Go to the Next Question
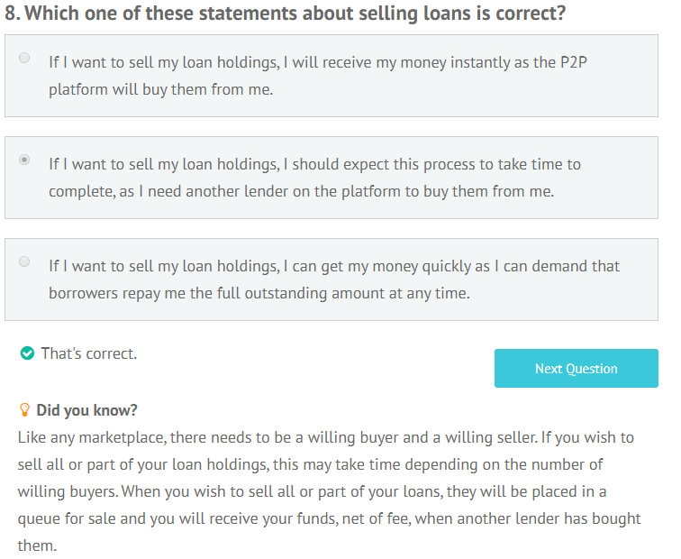This screenshot has width=681, height=559. (576, 368)
